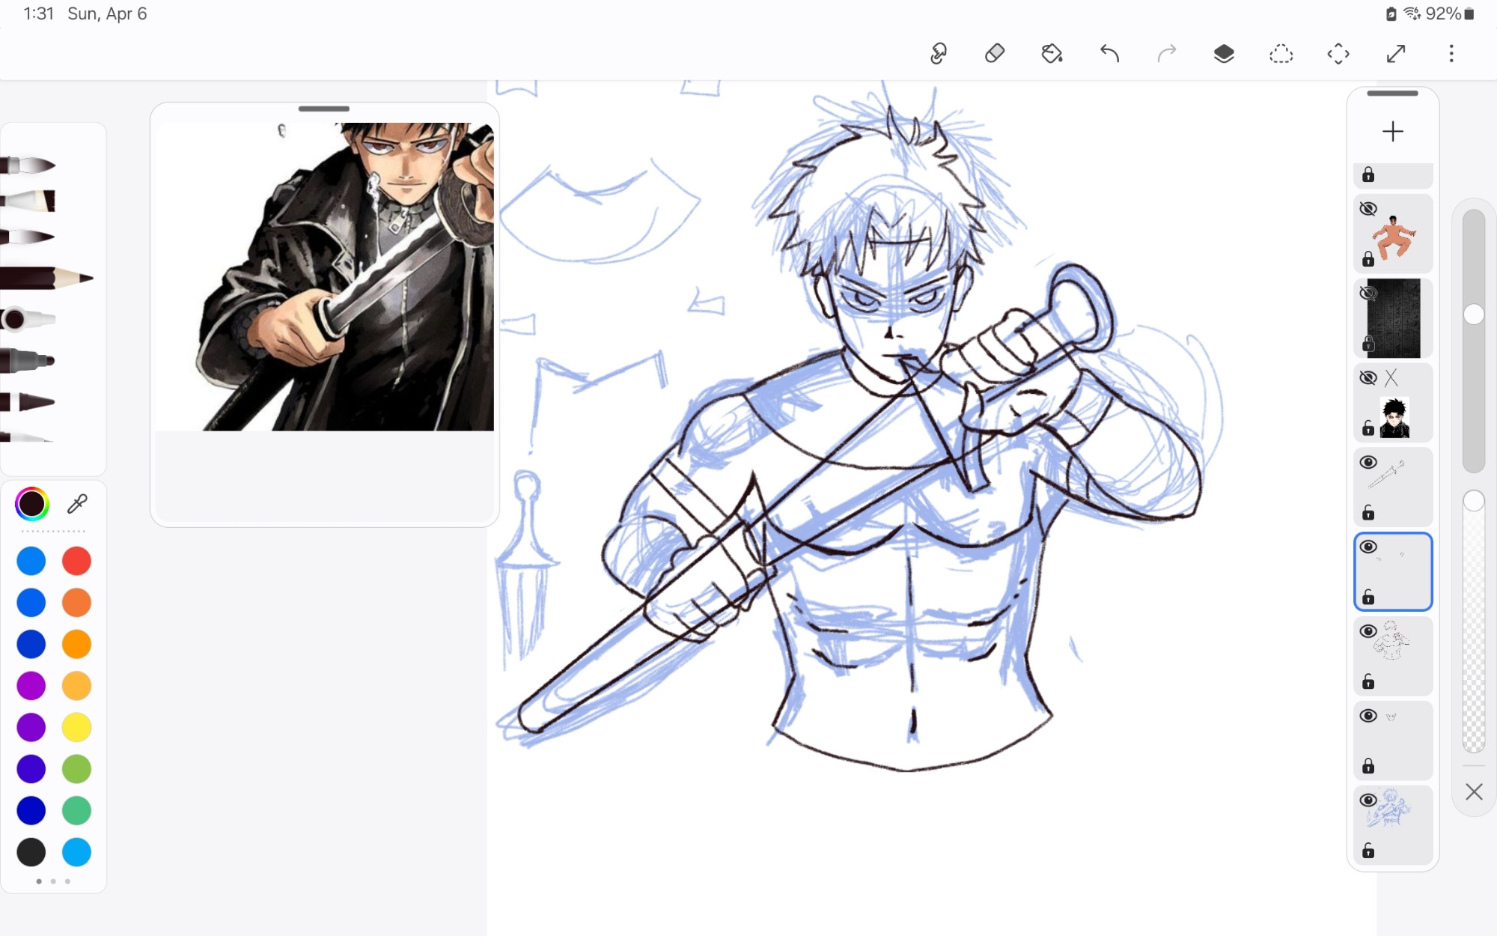Screen dimensions: 1497x936
Task: Tap the reference image panel handle
Action: pos(324,109)
